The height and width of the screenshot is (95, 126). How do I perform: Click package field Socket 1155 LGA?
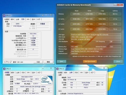click(27, 81)
